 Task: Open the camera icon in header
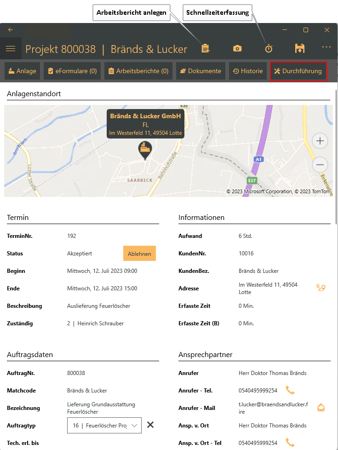point(237,48)
